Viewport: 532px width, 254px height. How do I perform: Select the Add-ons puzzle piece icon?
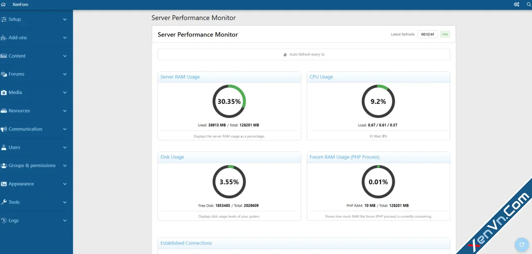[4, 37]
